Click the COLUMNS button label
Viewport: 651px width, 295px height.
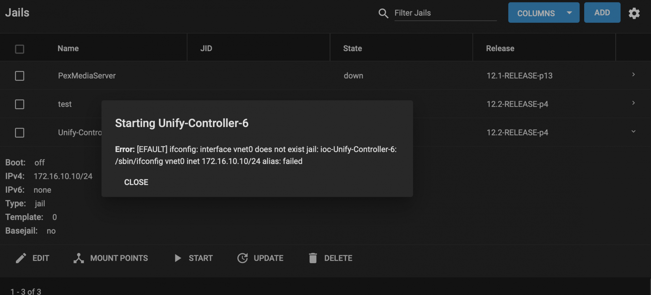536,13
